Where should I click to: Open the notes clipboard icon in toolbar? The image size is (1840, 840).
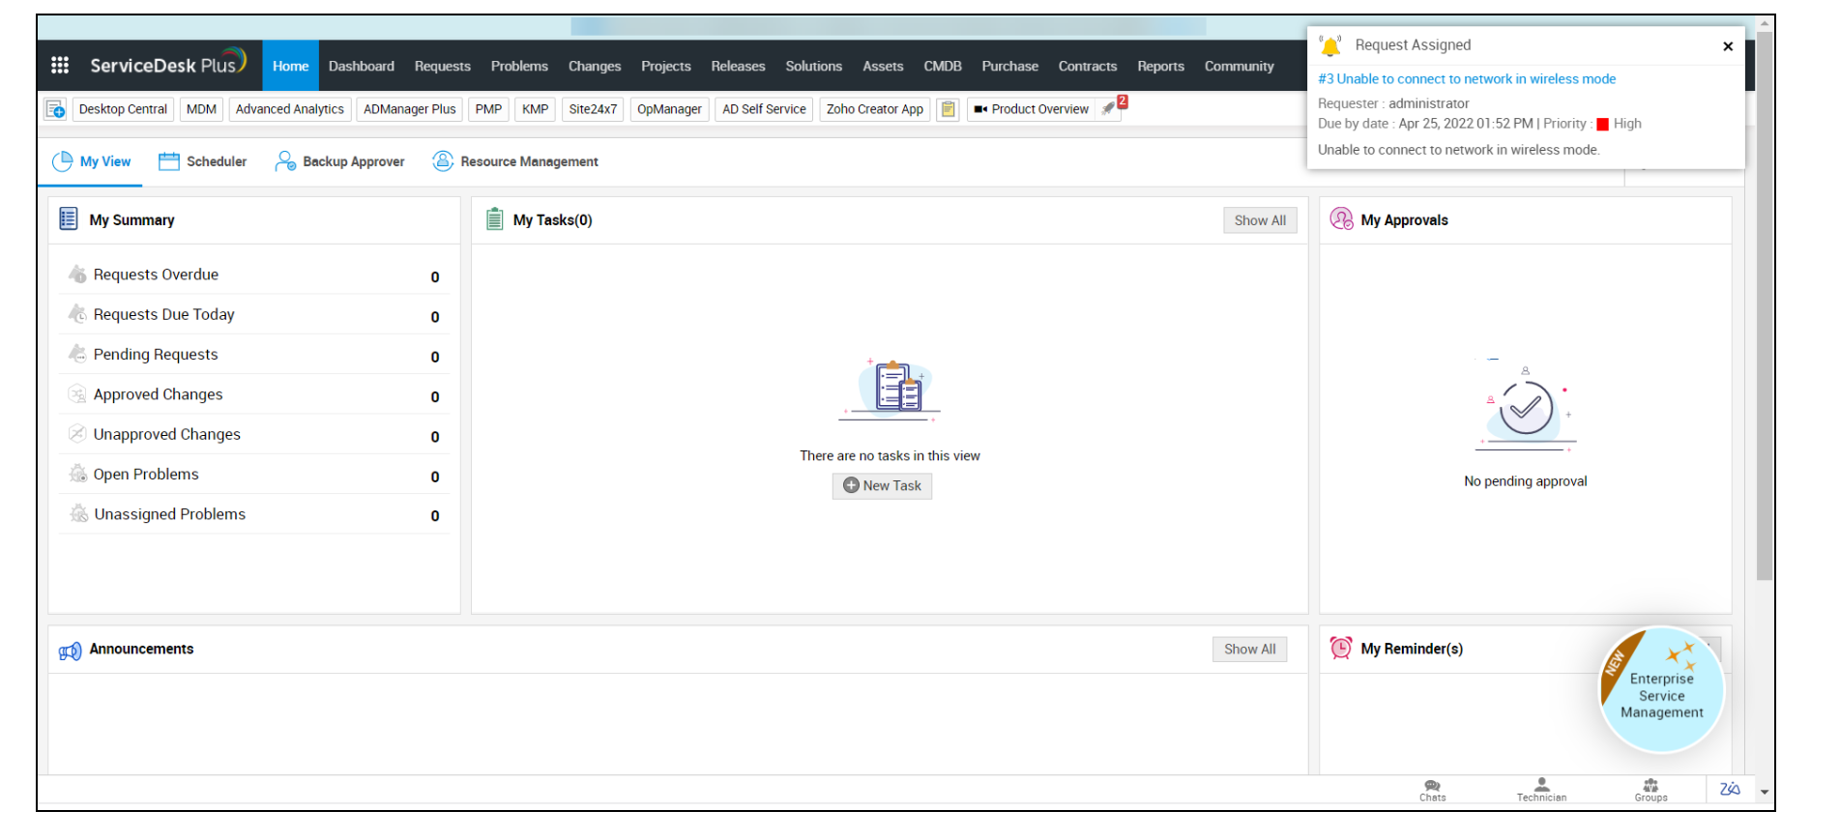[x=948, y=109]
